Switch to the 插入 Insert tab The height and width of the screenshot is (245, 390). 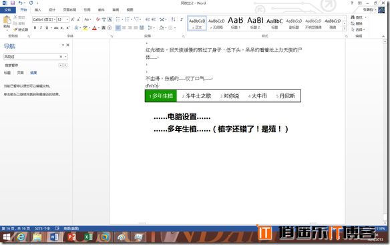coord(38,10)
